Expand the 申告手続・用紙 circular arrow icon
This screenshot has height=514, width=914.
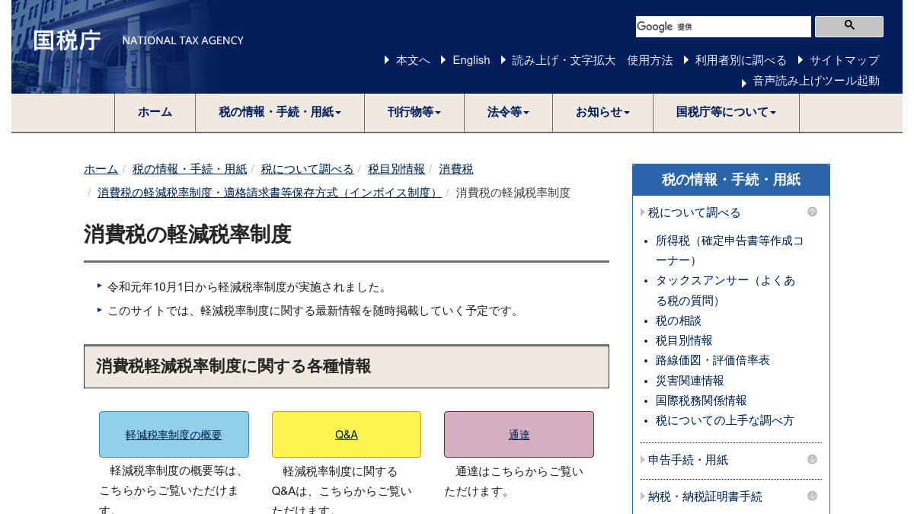(812, 459)
